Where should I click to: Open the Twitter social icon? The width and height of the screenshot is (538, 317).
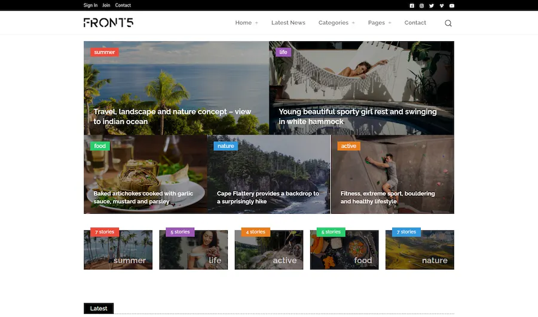[432, 5]
